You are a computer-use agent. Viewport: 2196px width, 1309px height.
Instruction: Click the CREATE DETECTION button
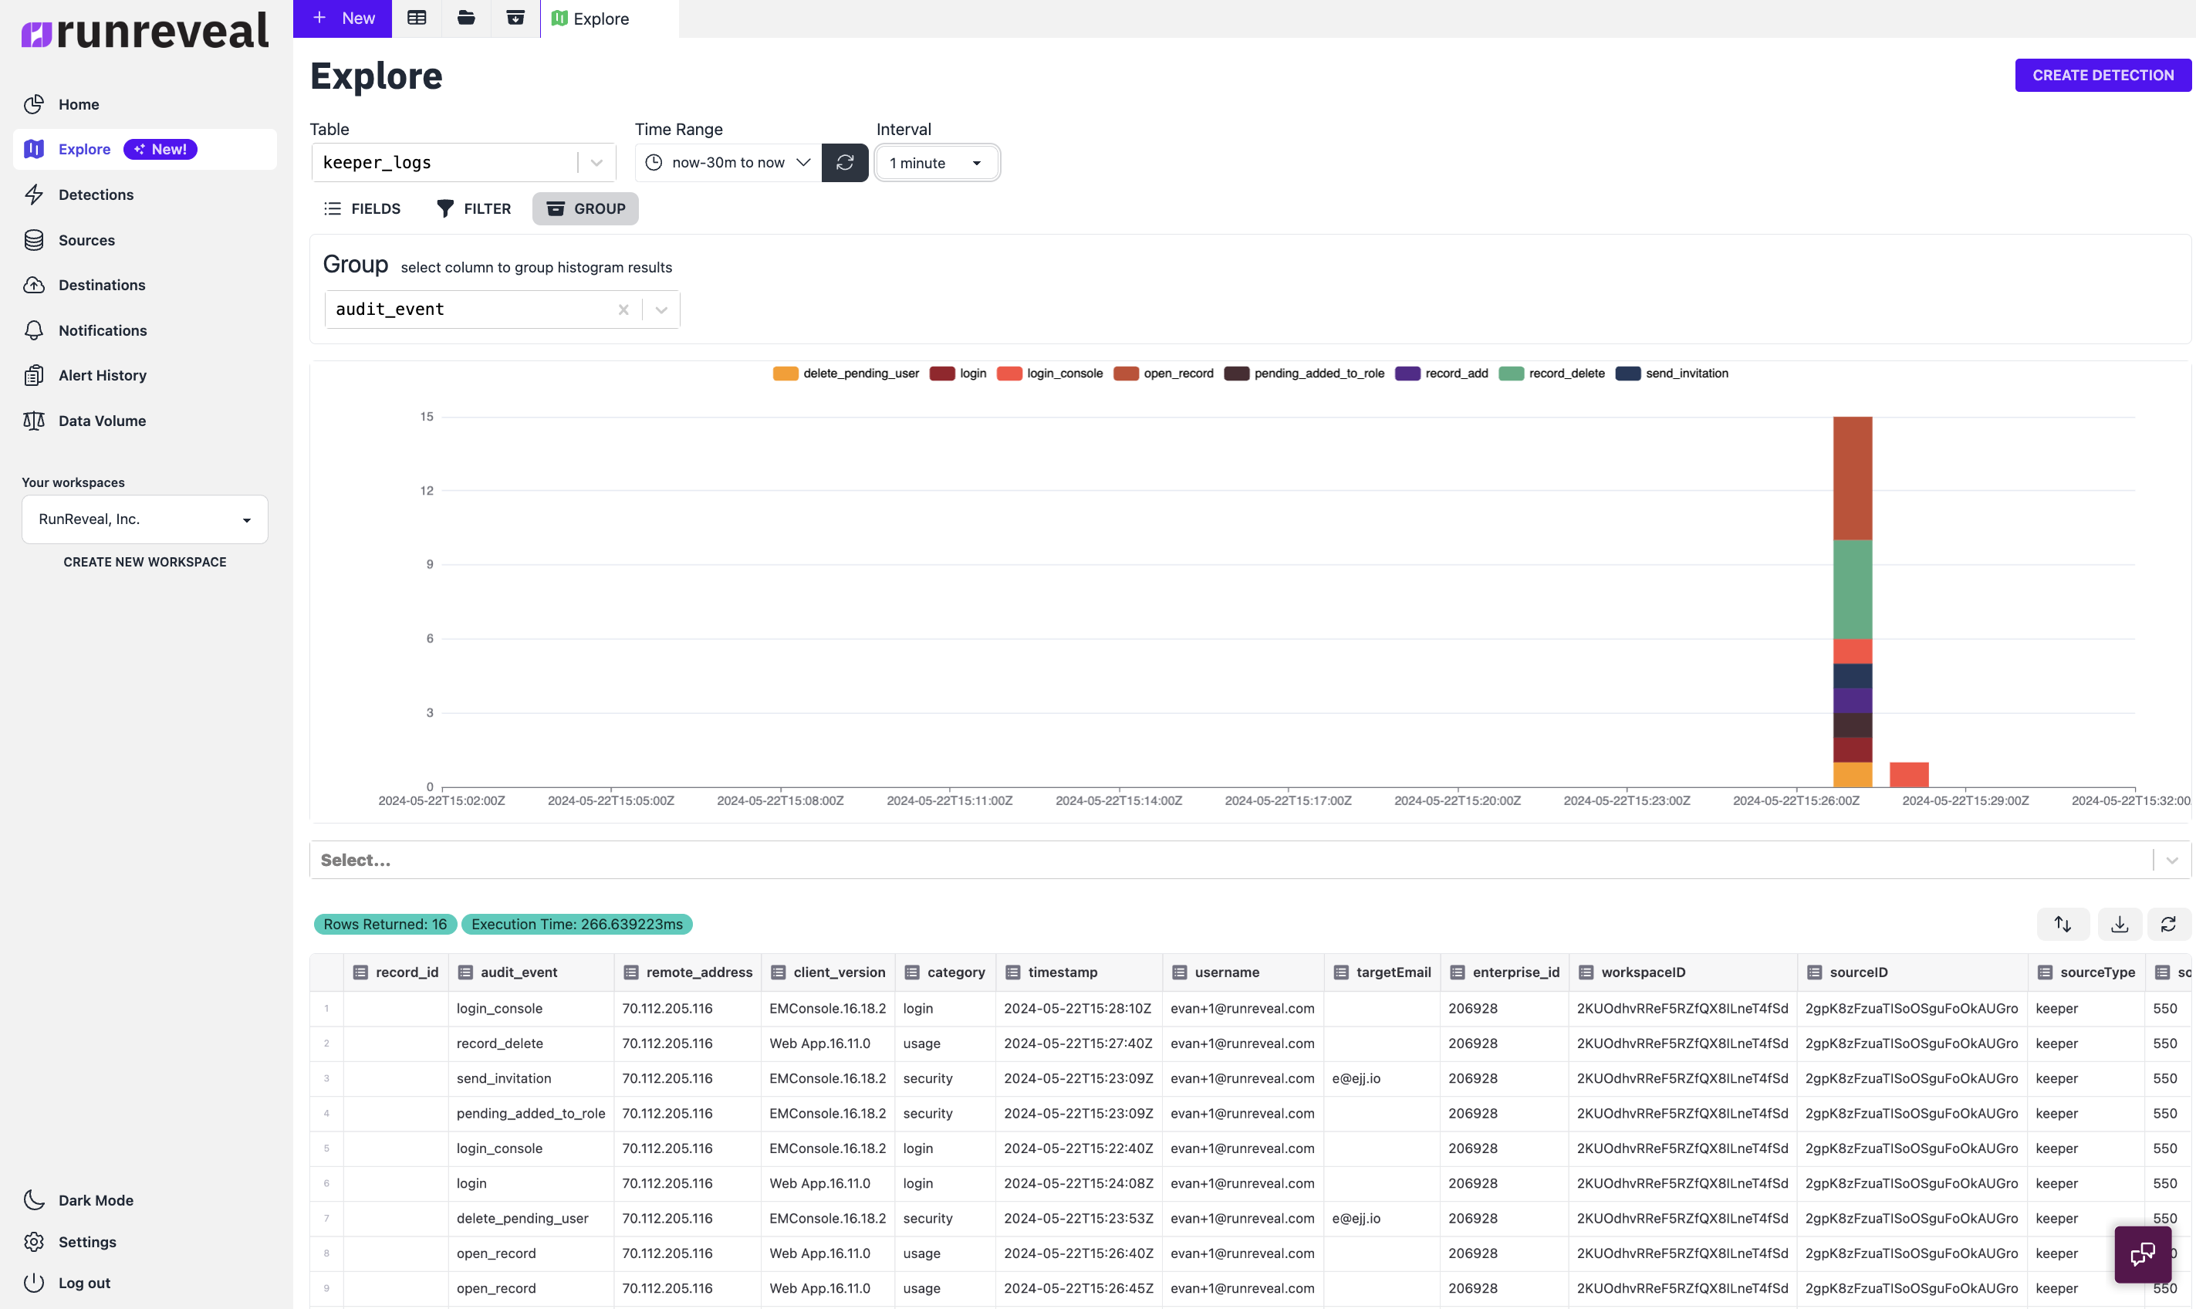tap(2102, 75)
